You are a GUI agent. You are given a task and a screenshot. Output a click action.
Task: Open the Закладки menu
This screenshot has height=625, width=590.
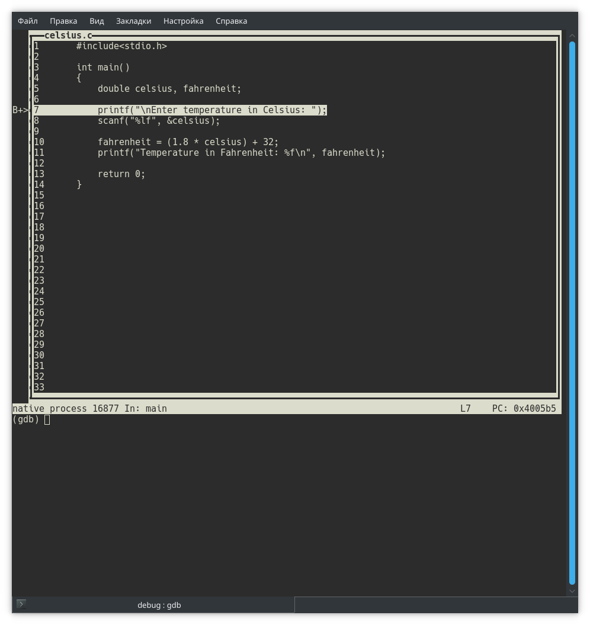point(133,21)
